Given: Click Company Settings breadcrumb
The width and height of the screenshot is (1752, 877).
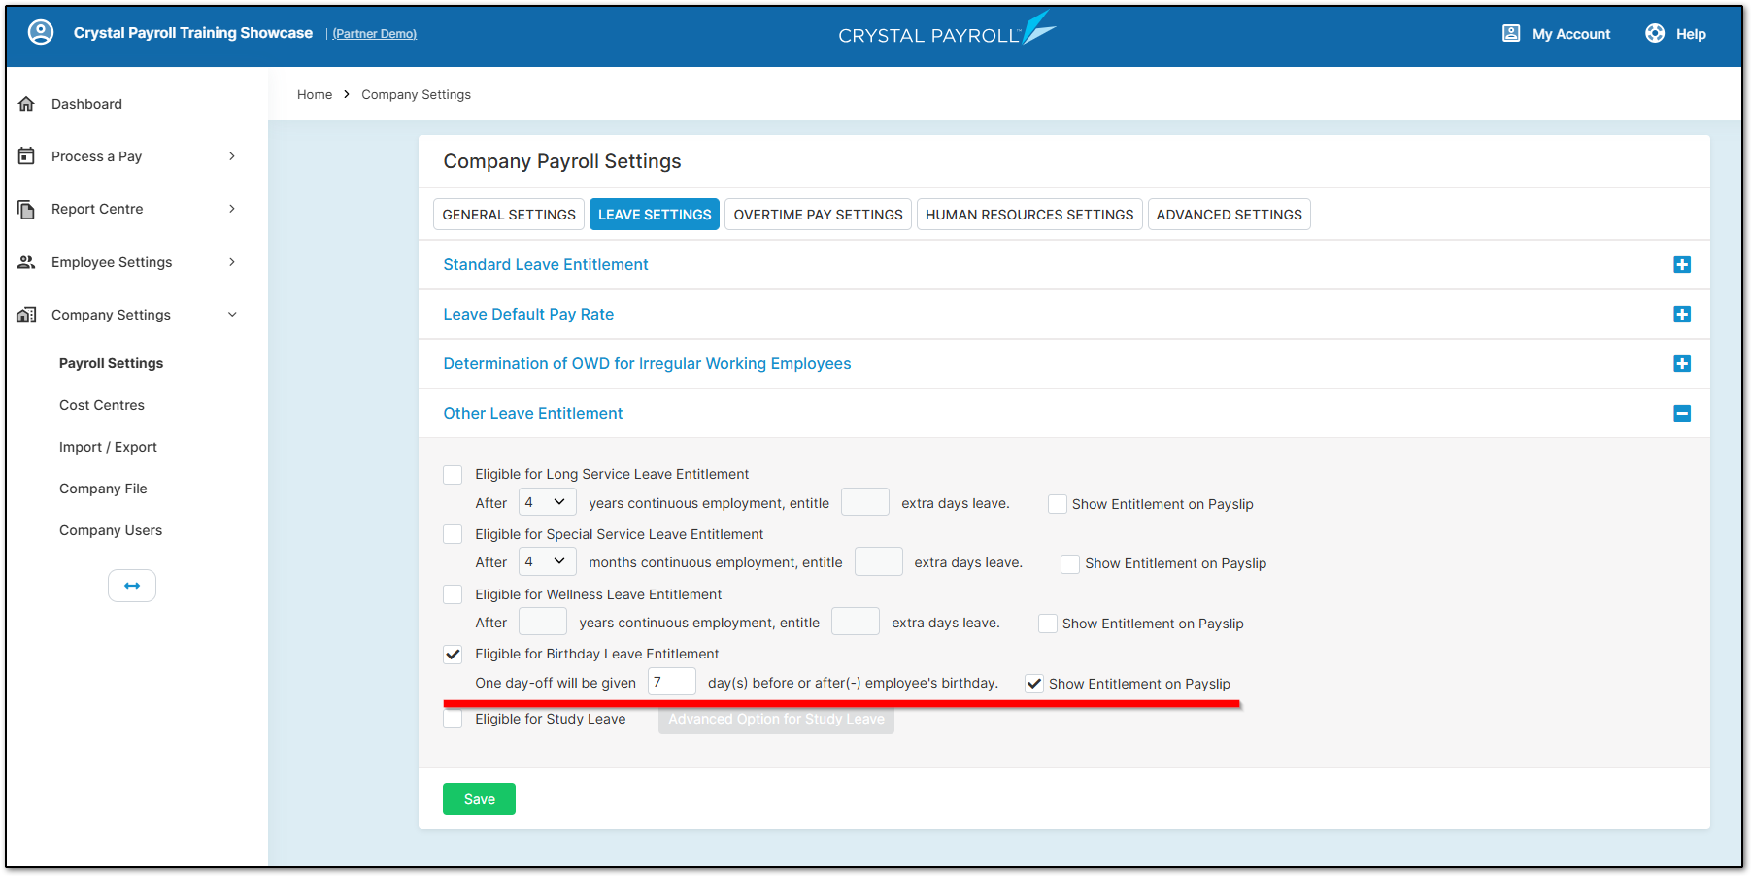Looking at the screenshot, I should coord(416,94).
